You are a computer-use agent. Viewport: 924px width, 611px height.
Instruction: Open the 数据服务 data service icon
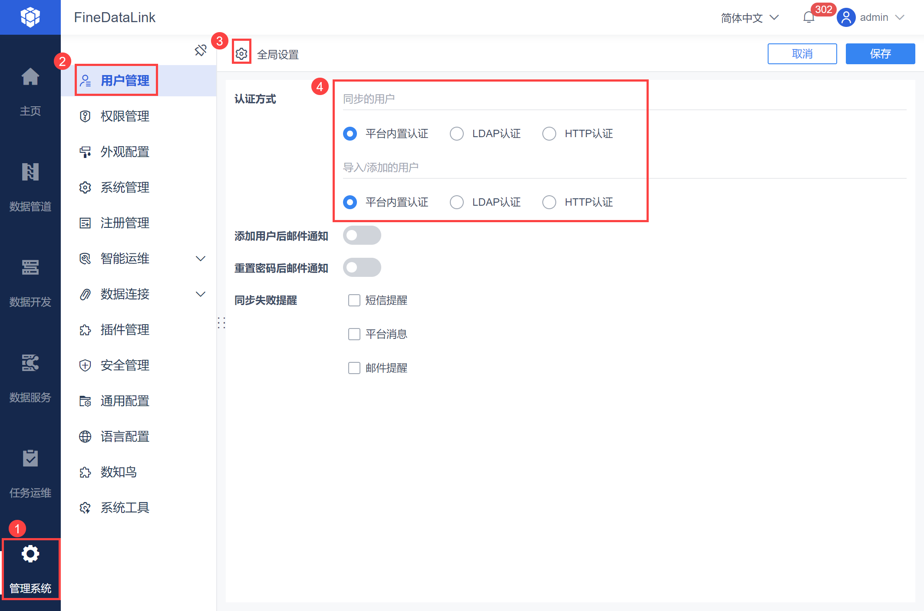(x=30, y=363)
